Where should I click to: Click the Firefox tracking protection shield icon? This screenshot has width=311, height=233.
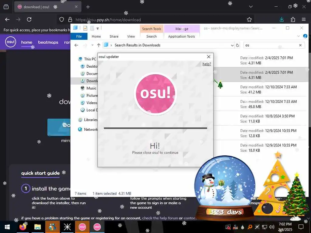(x=62, y=19)
